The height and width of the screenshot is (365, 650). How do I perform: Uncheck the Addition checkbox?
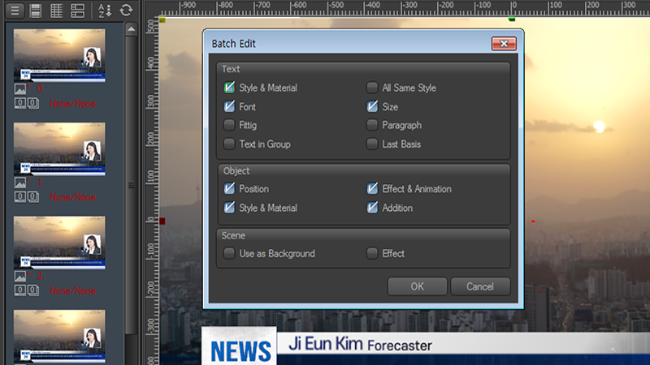pyautogui.click(x=372, y=208)
